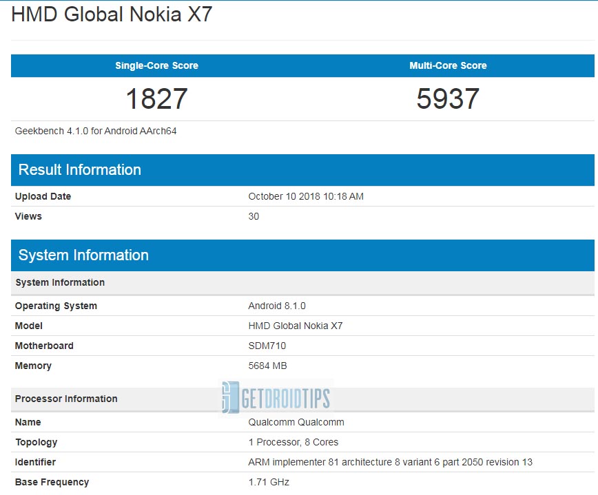Click the page title "HMD Global Nokia X7"
Screen dimensions: 598x495
coord(112,14)
